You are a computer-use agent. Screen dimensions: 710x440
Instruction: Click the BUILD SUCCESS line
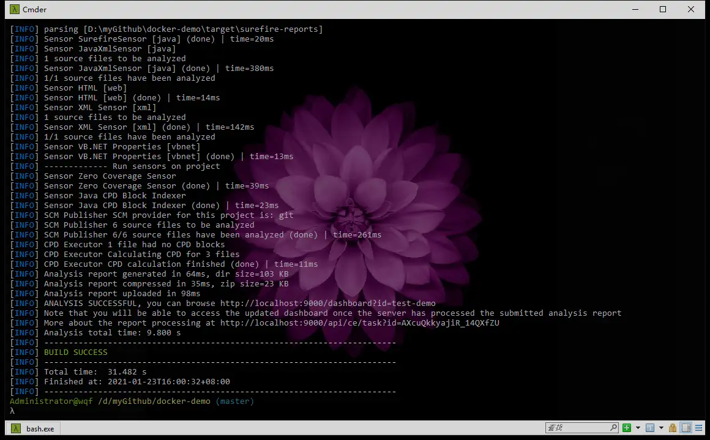point(75,352)
